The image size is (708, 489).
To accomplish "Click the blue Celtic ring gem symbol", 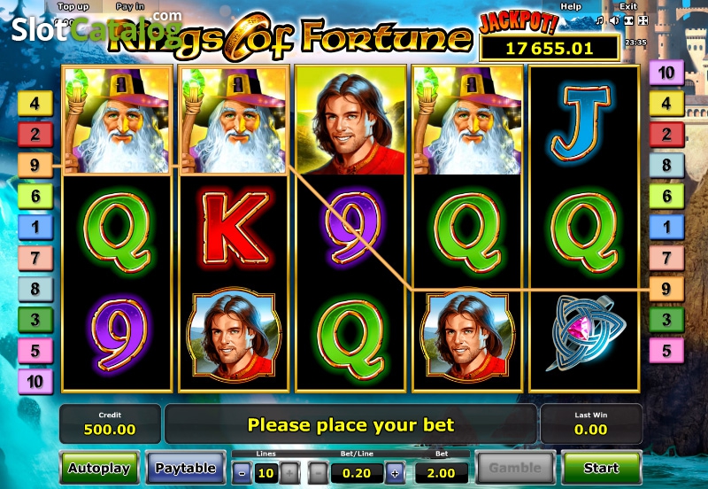I will pos(585,334).
